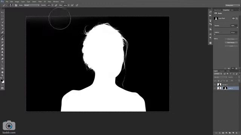This screenshot has width=241, height=135.
Task: Turn layer filtering switch on/off
Action: click(x=239, y=73)
